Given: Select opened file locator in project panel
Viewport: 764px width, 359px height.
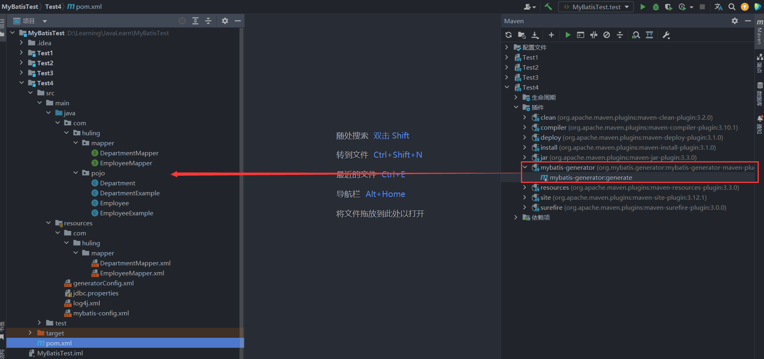Looking at the screenshot, I should coord(182,21).
